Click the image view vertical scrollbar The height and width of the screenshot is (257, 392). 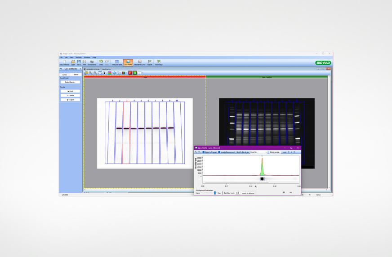pos(329,132)
